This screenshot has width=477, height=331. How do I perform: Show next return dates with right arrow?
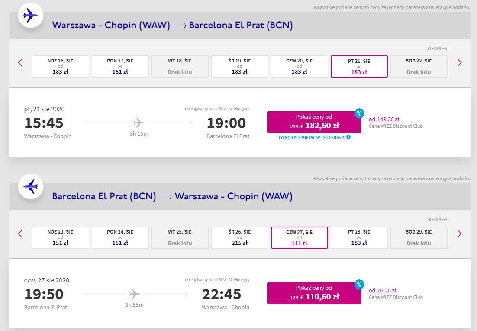[x=459, y=234]
